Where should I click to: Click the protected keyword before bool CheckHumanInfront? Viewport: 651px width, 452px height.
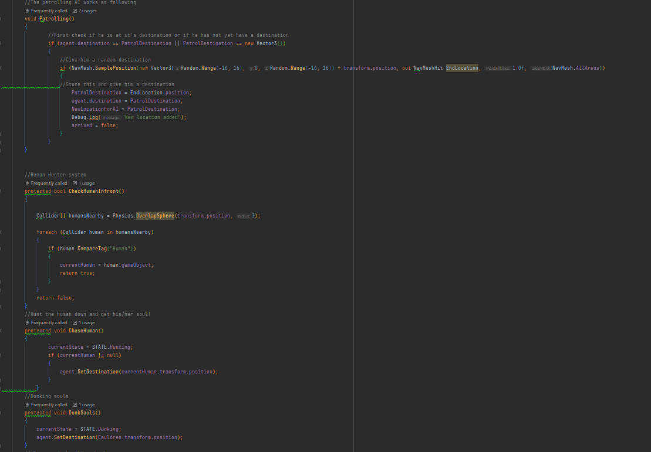[x=38, y=191]
